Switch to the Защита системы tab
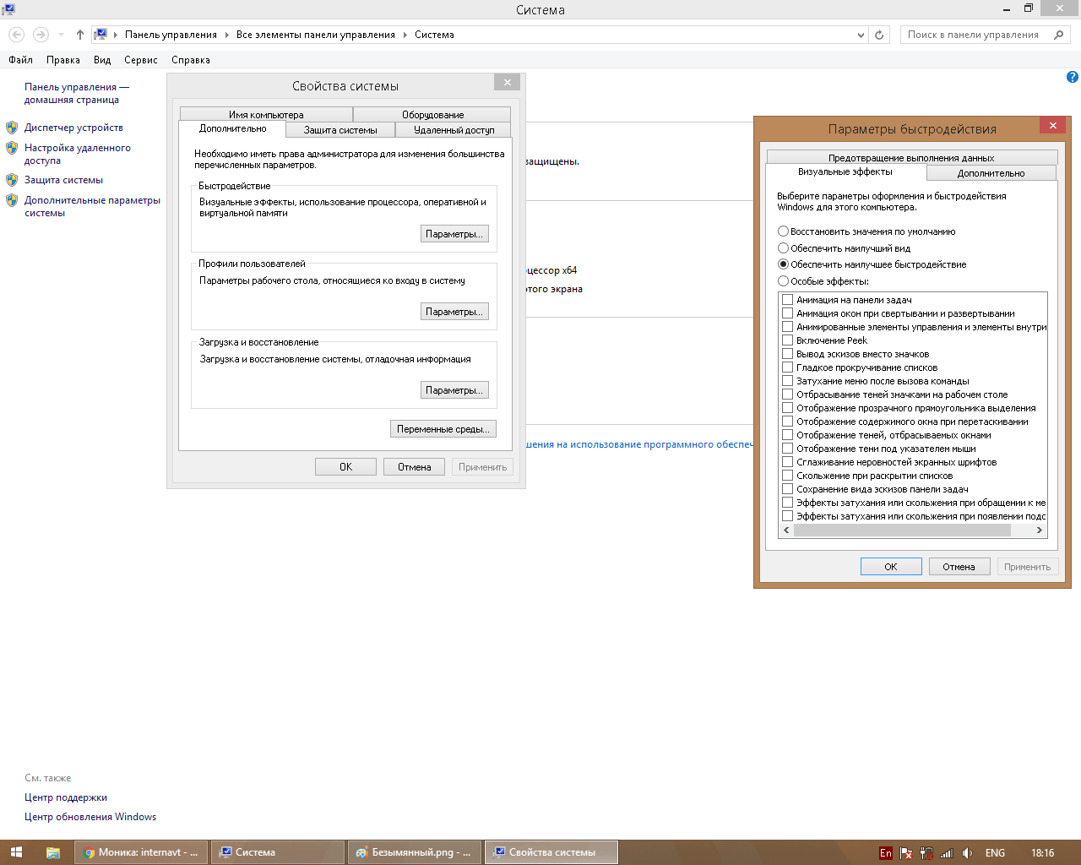Screen dimensions: 1081x865 (x=340, y=130)
